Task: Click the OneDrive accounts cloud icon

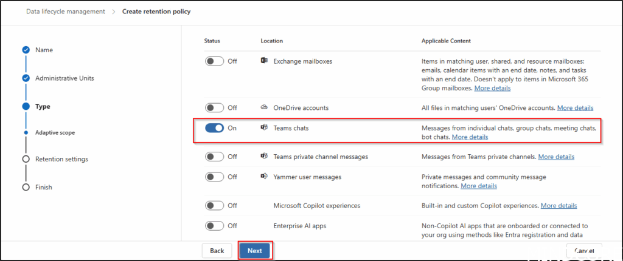Action: pos(264,107)
